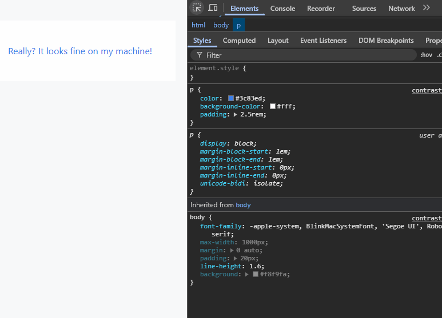Open the DOM Breakpoints sub-tab
Image resolution: width=442 pixels, height=318 pixels.
[386, 41]
